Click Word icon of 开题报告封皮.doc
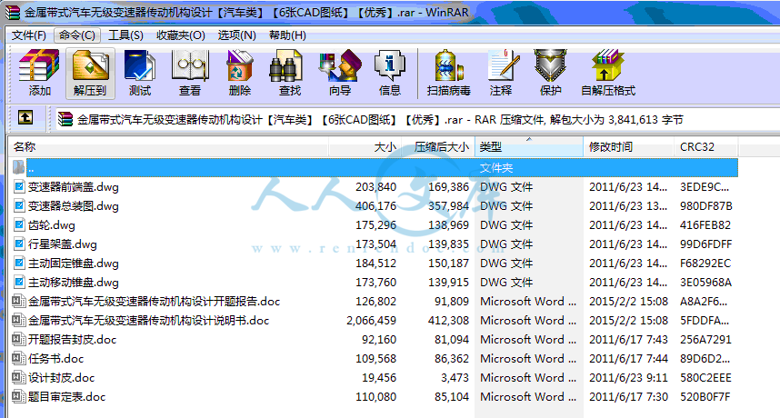Image resolution: width=780 pixels, height=418 pixels. [19, 340]
